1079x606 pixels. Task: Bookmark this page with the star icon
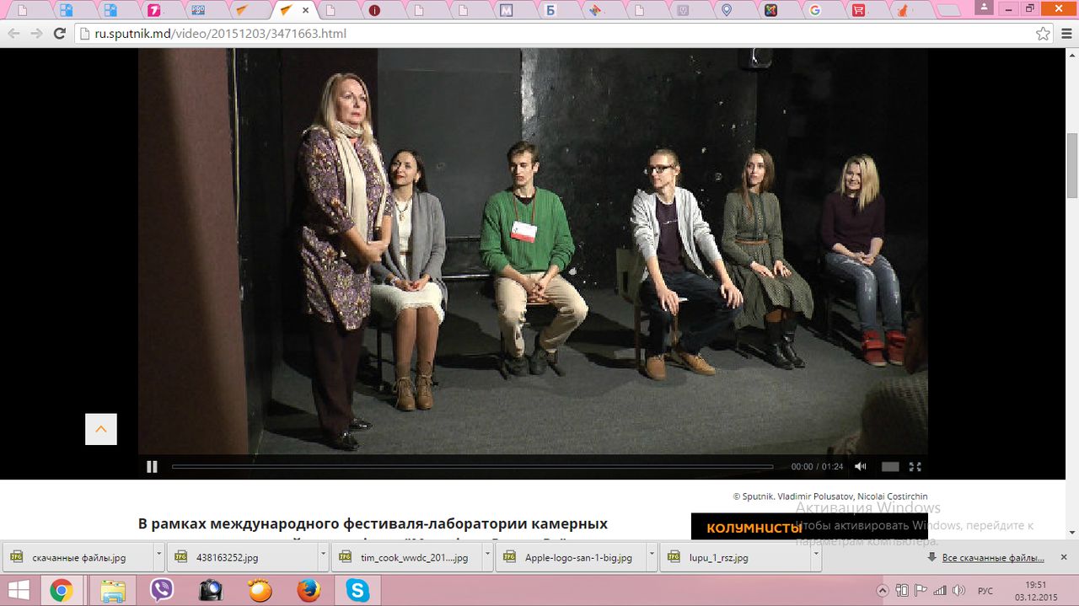[x=1043, y=34]
